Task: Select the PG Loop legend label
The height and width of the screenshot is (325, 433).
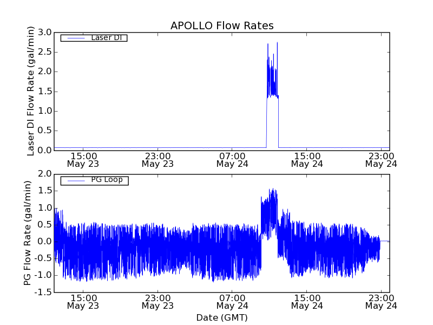Action: 107,180
